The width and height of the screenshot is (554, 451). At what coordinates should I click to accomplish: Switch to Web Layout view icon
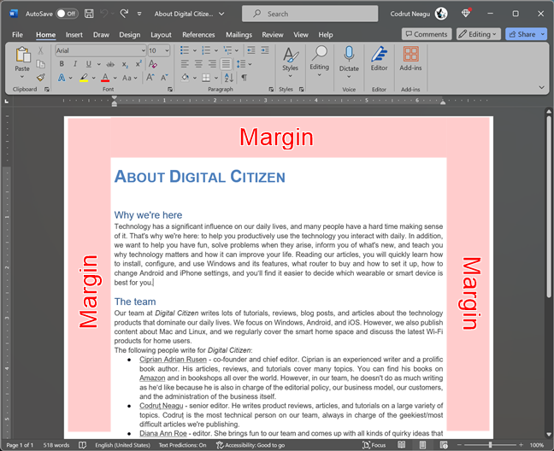pos(444,445)
